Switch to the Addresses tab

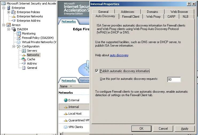click(128, 12)
